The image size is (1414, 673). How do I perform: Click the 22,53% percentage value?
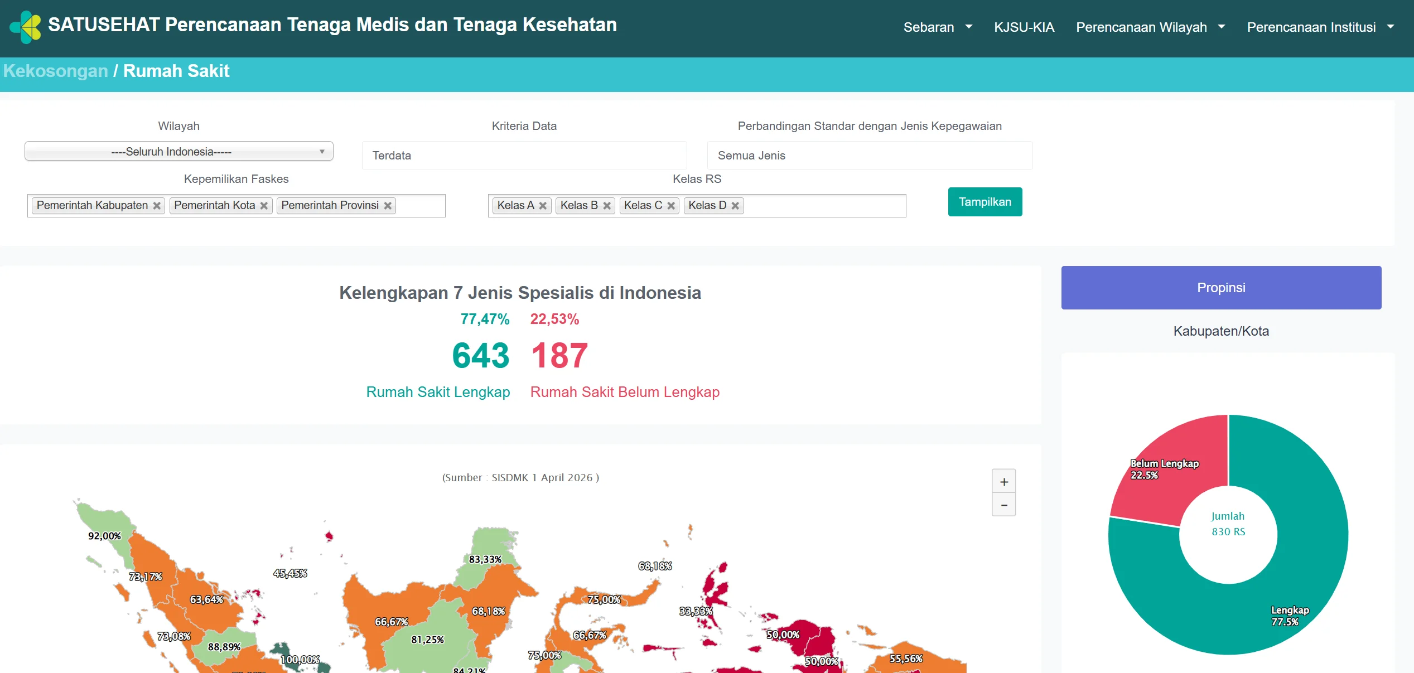(554, 319)
